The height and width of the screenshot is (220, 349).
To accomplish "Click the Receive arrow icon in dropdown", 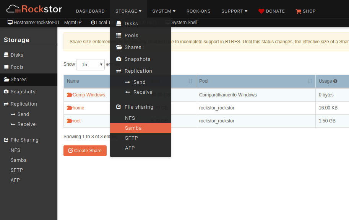I will pos(127,92).
